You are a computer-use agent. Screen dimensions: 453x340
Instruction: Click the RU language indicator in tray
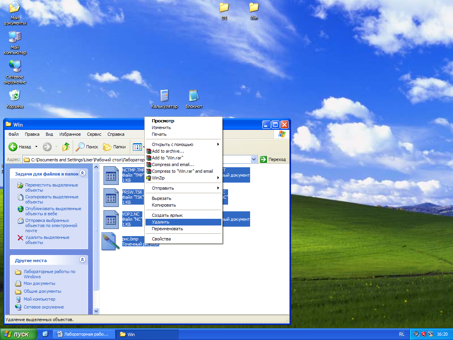coord(401,334)
